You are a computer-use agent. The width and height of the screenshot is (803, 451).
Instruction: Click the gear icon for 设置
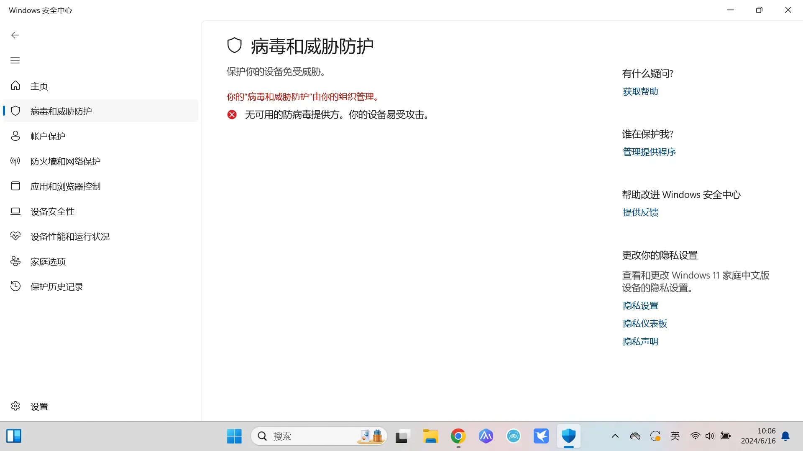[x=15, y=406]
